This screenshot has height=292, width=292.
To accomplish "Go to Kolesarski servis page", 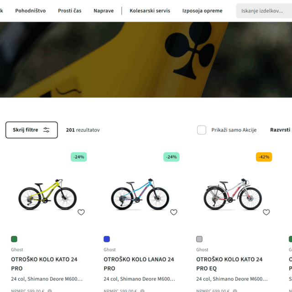I will click(x=150, y=10).
